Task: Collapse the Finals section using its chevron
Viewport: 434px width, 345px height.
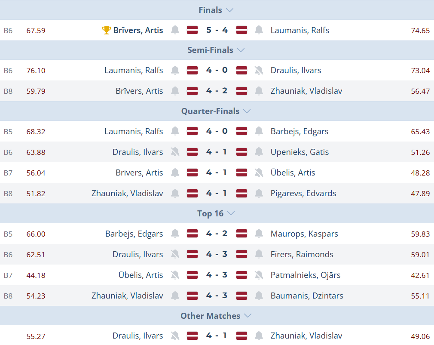Action: click(229, 10)
